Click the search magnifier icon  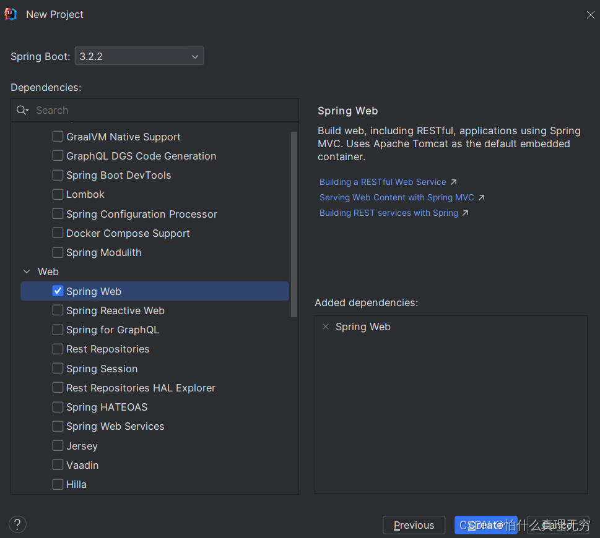20,110
